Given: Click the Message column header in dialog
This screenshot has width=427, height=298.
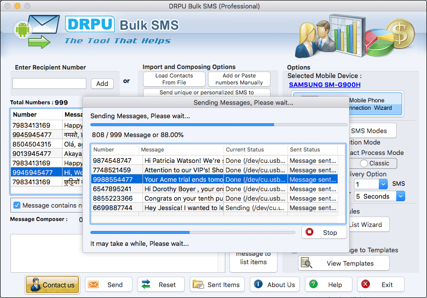Looking at the screenshot, I should (x=181, y=149).
